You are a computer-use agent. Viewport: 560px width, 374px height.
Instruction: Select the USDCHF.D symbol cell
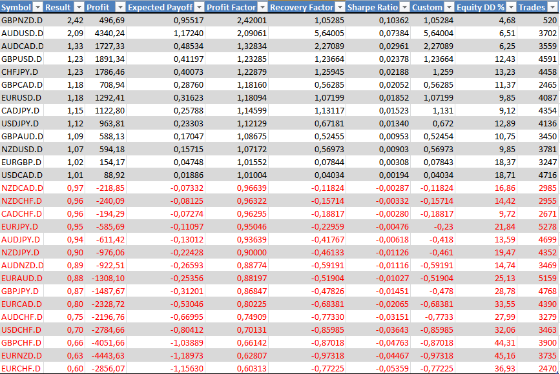coord(22,330)
